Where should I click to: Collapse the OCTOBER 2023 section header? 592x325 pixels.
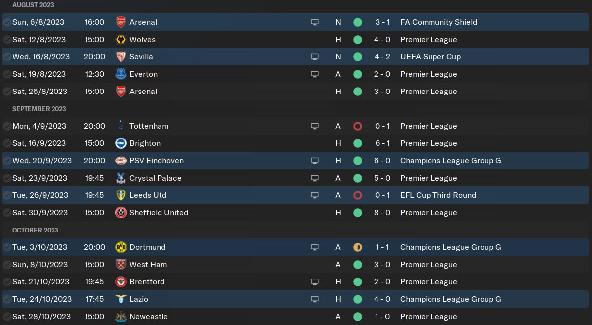tap(35, 230)
